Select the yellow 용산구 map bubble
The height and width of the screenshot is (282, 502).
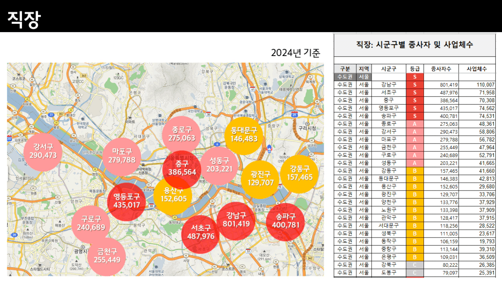tap(173, 195)
